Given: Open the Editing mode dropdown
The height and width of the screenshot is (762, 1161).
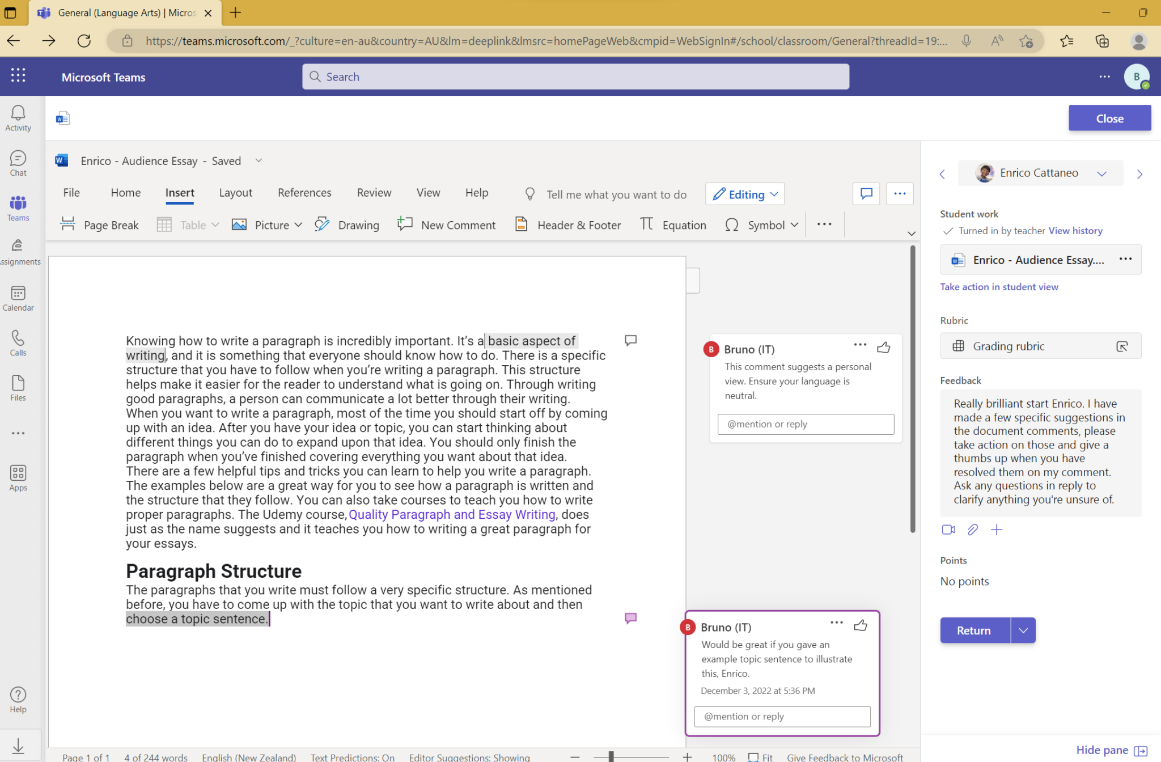Looking at the screenshot, I should click(745, 194).
